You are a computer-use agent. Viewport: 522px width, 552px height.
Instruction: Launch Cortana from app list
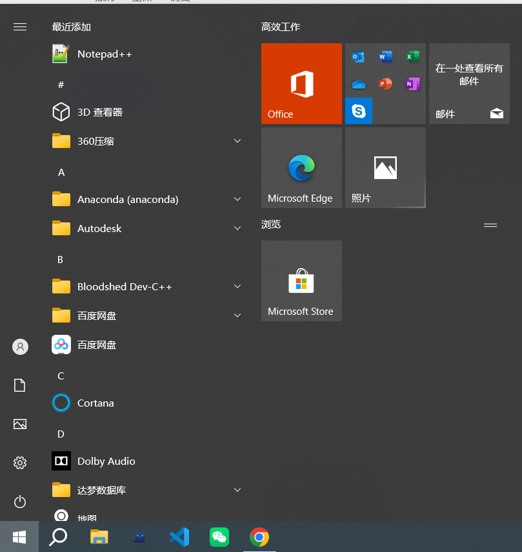point(146,403)
